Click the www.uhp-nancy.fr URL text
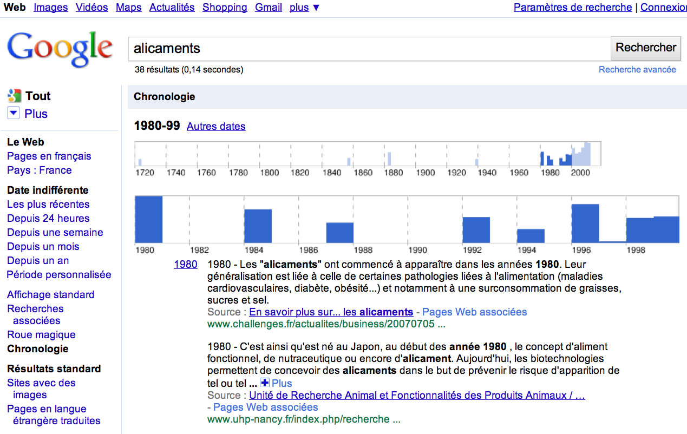This screenshot has width=687, height=434. [304, 419]
